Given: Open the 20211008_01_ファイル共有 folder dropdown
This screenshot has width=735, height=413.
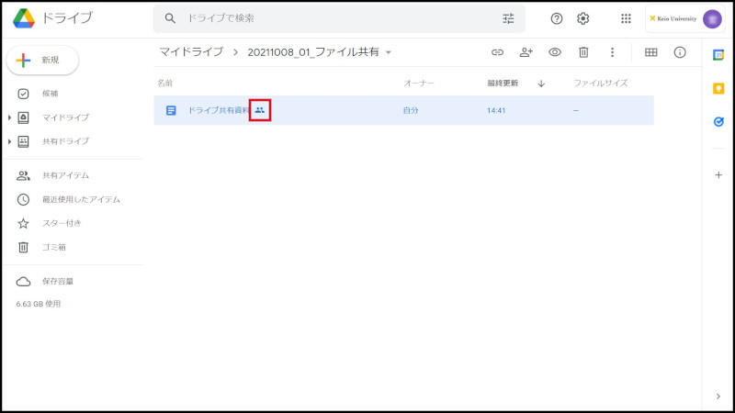Looking at the screenshot, I should (x=389, y=52).
